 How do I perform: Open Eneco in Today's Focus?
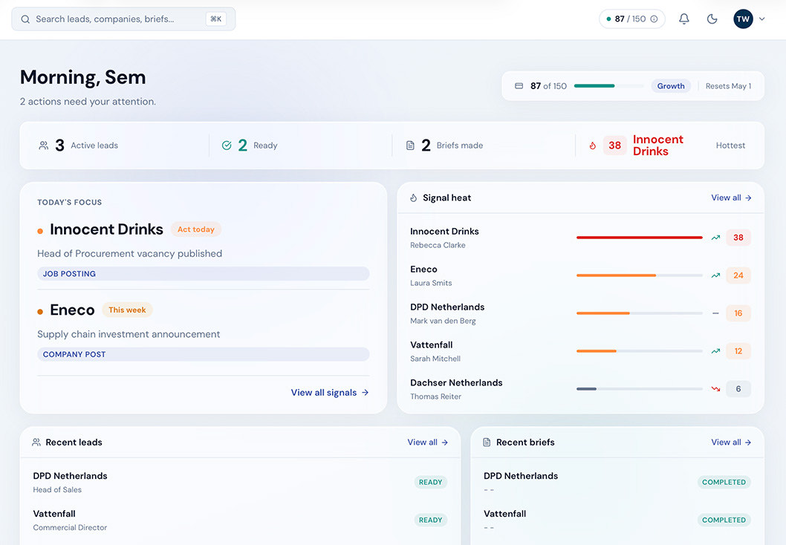[72, 310]
